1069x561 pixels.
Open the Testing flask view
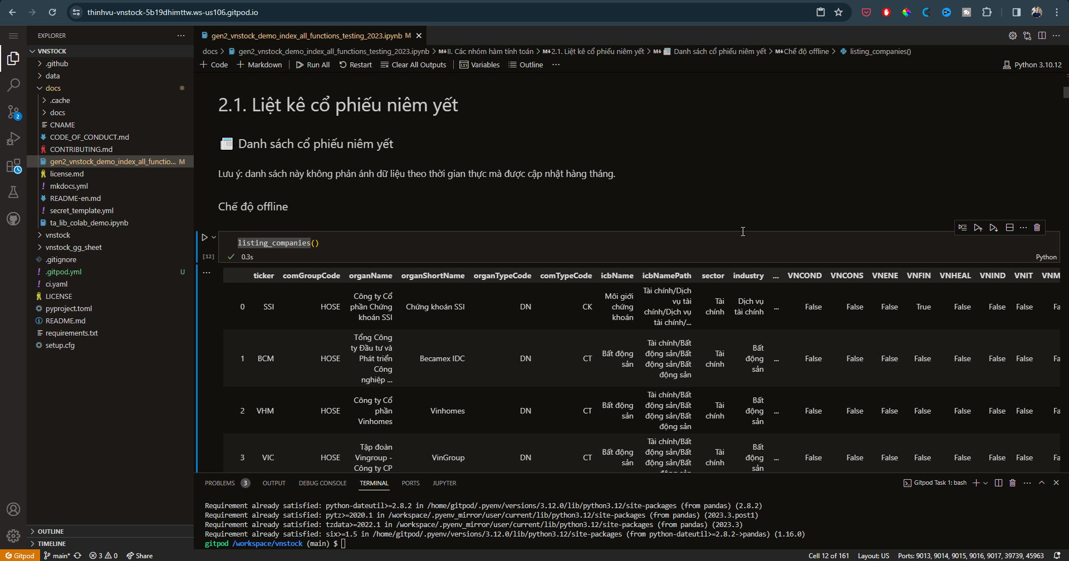[13, 192]
